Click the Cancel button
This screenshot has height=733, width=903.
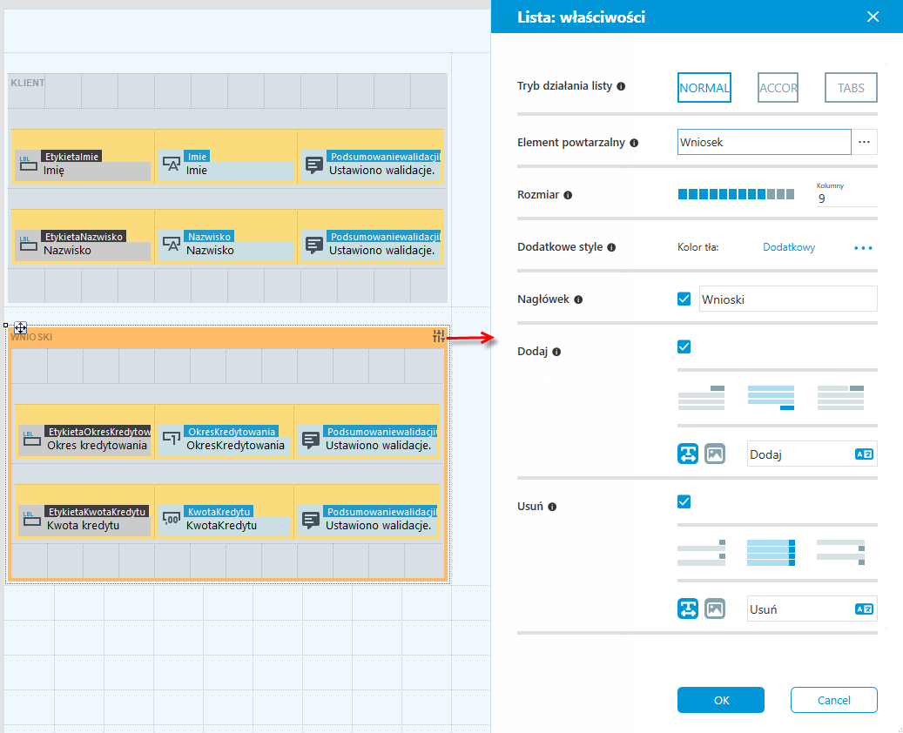834,700
